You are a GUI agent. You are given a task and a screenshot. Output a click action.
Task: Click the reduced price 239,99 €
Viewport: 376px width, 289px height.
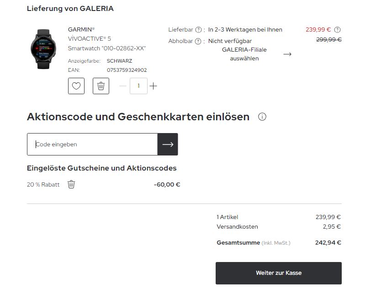point(318,30)
